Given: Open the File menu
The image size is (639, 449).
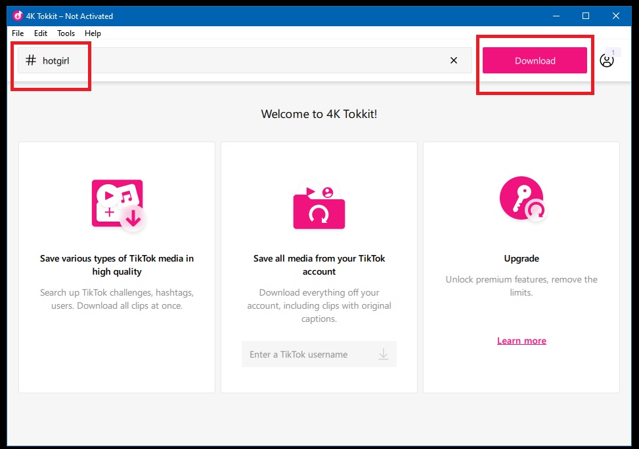Looking at the screenshot, I should pos(17,33).
